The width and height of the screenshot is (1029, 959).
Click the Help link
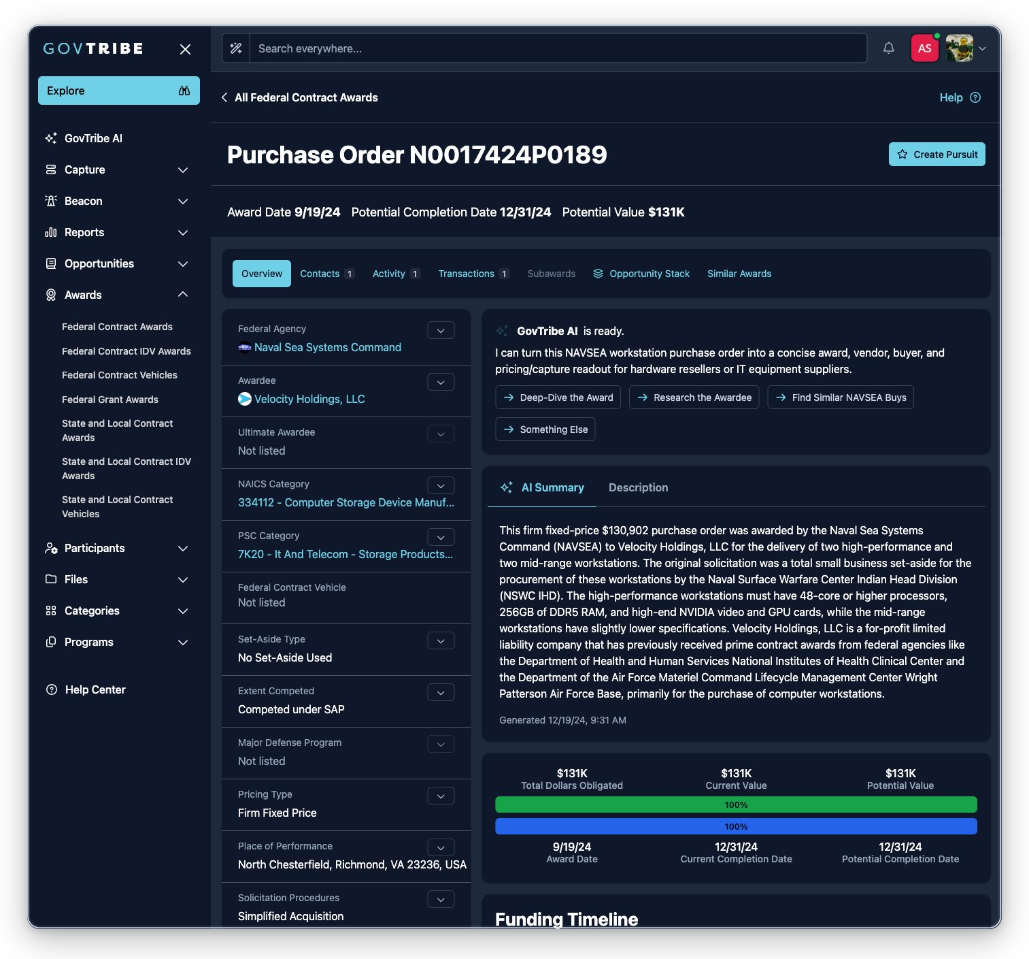tap(951, 97)
